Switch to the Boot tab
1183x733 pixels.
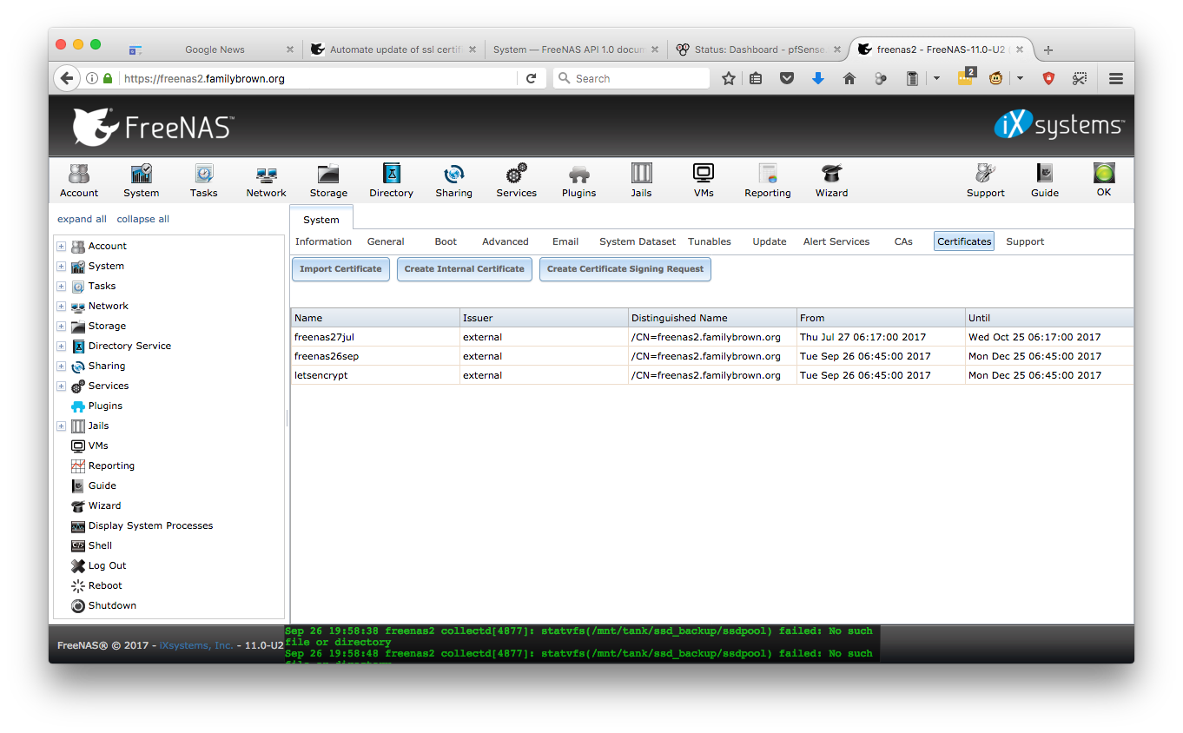click(x=446, y=241)
